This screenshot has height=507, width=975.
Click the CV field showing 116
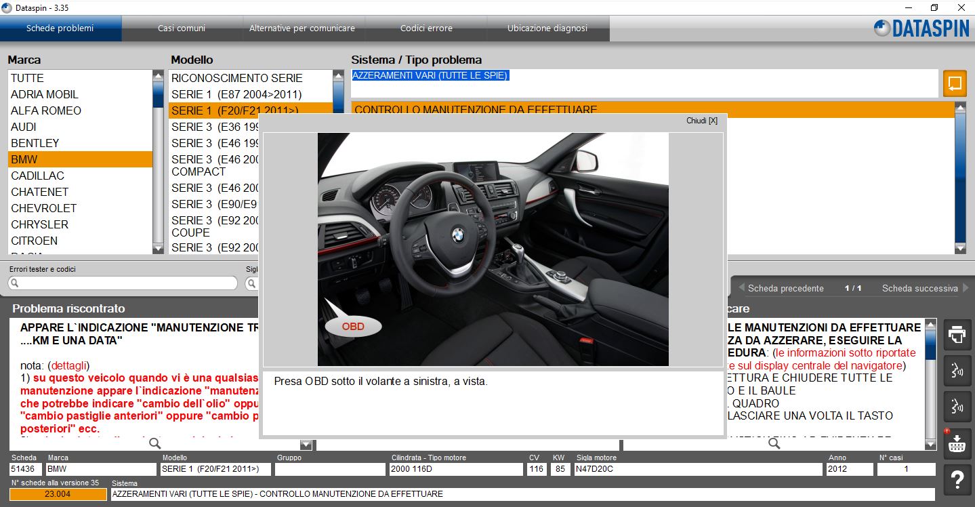click(x=537, y=469)
